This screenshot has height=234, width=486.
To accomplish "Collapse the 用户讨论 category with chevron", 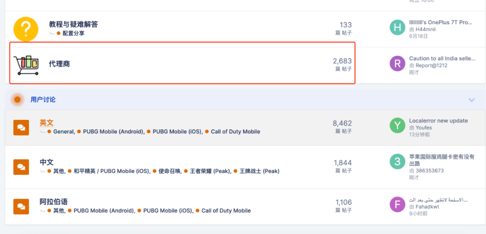I will pos(472,100).
